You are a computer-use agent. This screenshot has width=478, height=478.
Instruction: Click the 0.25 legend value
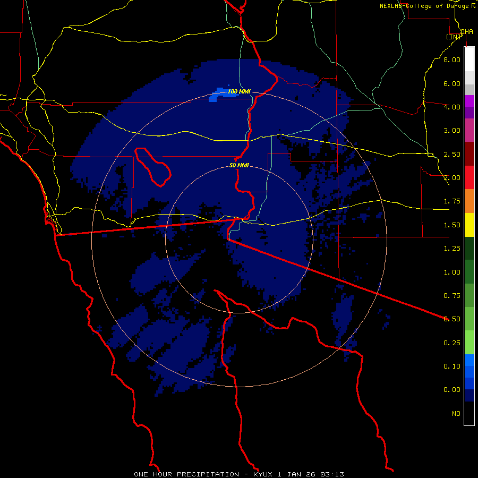[452, 343]
